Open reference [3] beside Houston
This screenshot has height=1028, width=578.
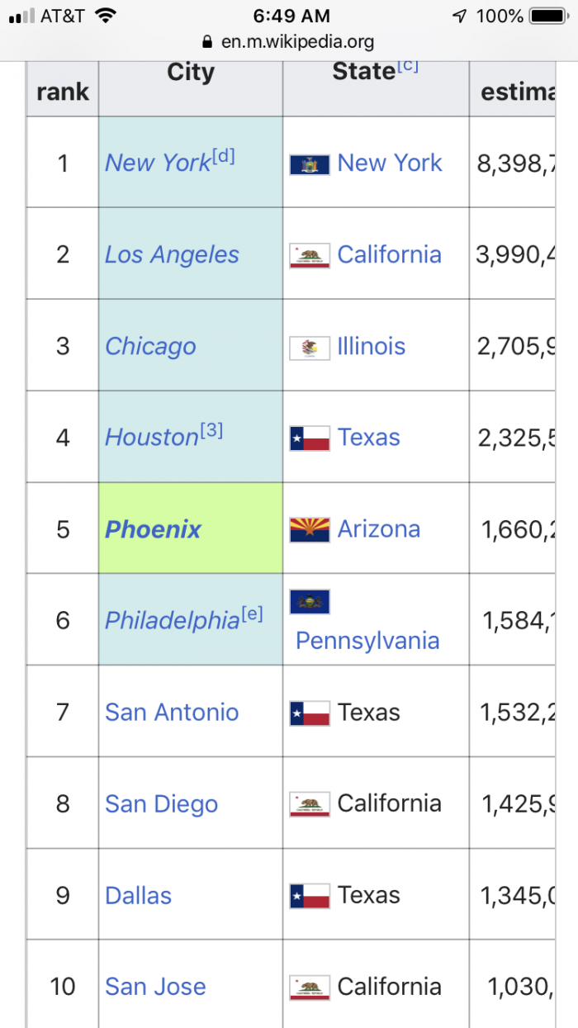click(x=211, y=431)
